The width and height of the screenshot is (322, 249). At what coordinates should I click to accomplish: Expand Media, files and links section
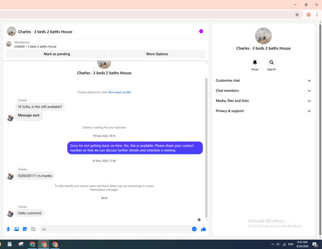(x=263, y=101)
